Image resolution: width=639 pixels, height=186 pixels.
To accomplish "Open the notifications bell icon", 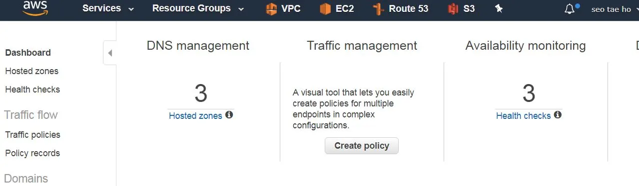I will pos(570,9).
